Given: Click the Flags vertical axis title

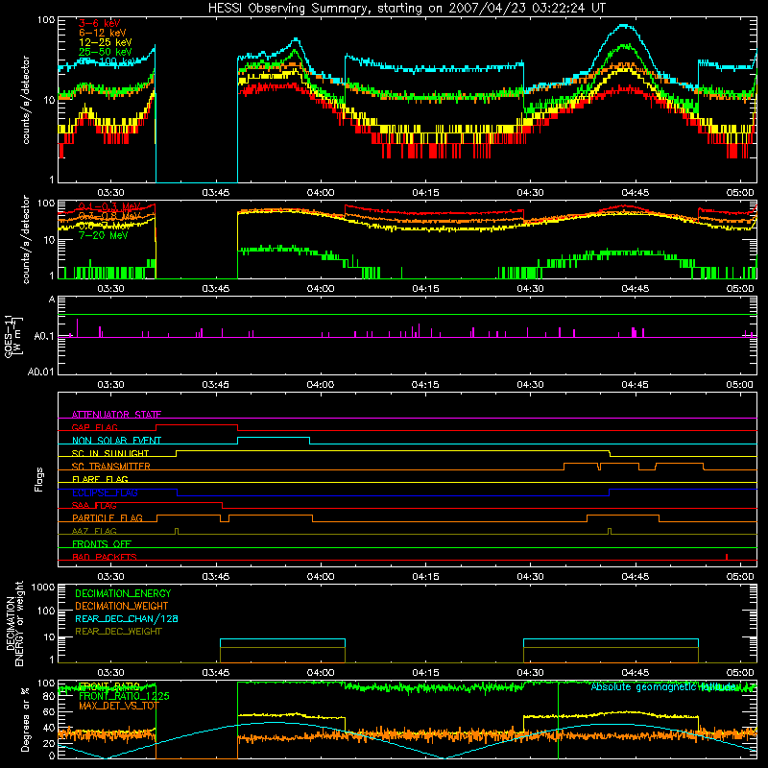Looking at the screenshot, I should tap(38, 479).
